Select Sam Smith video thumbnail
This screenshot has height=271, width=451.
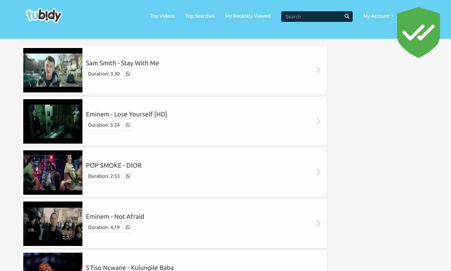[x=53, y=70]
